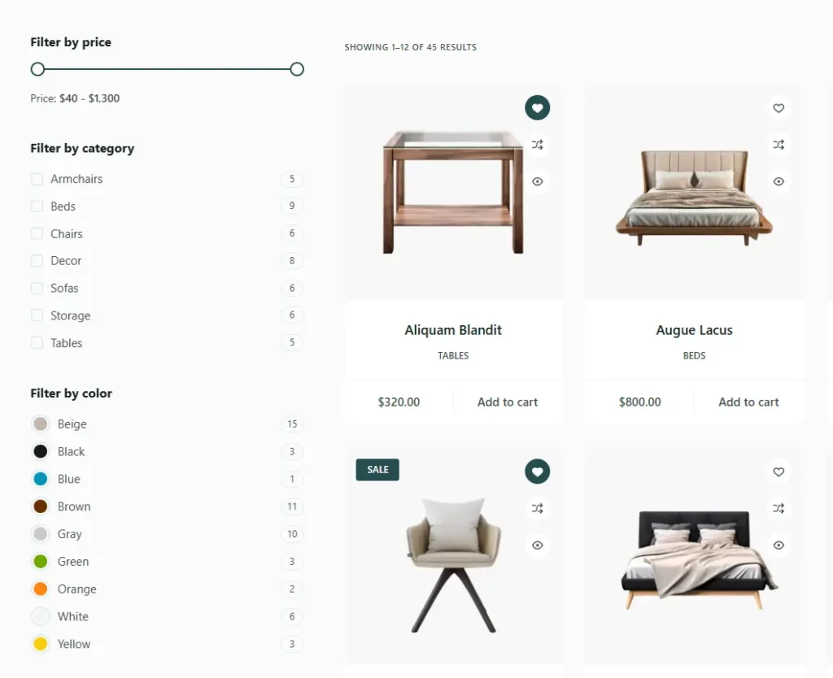Select the Orange color swatch
This screenshot has width=833, height=678.
pos(41,589)
